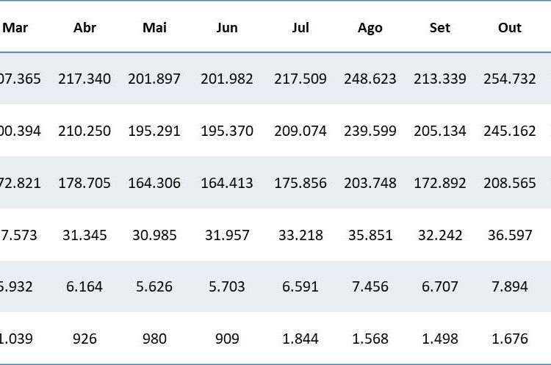Viewport: 551px width, 365px height.
Task: Click the Out column header
Action: tap(510, 28)
